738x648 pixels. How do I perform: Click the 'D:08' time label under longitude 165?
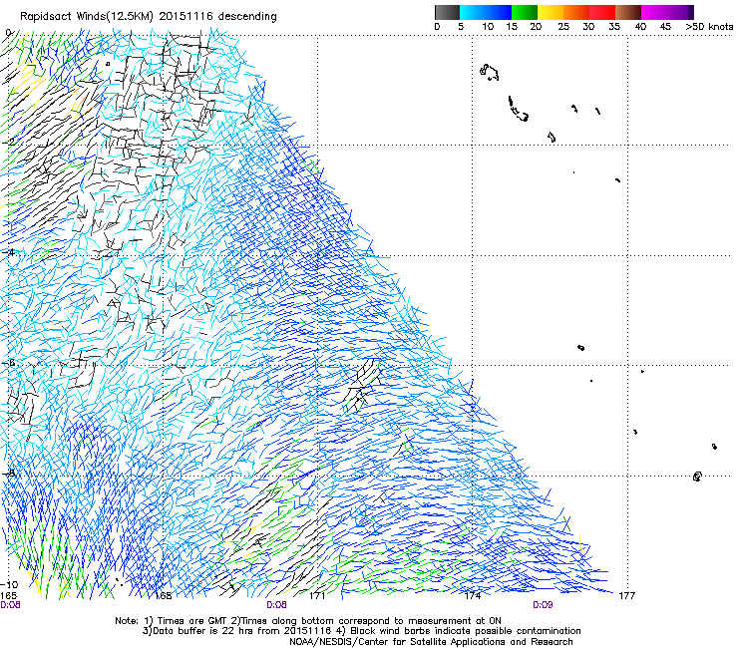tap(10, 605)
